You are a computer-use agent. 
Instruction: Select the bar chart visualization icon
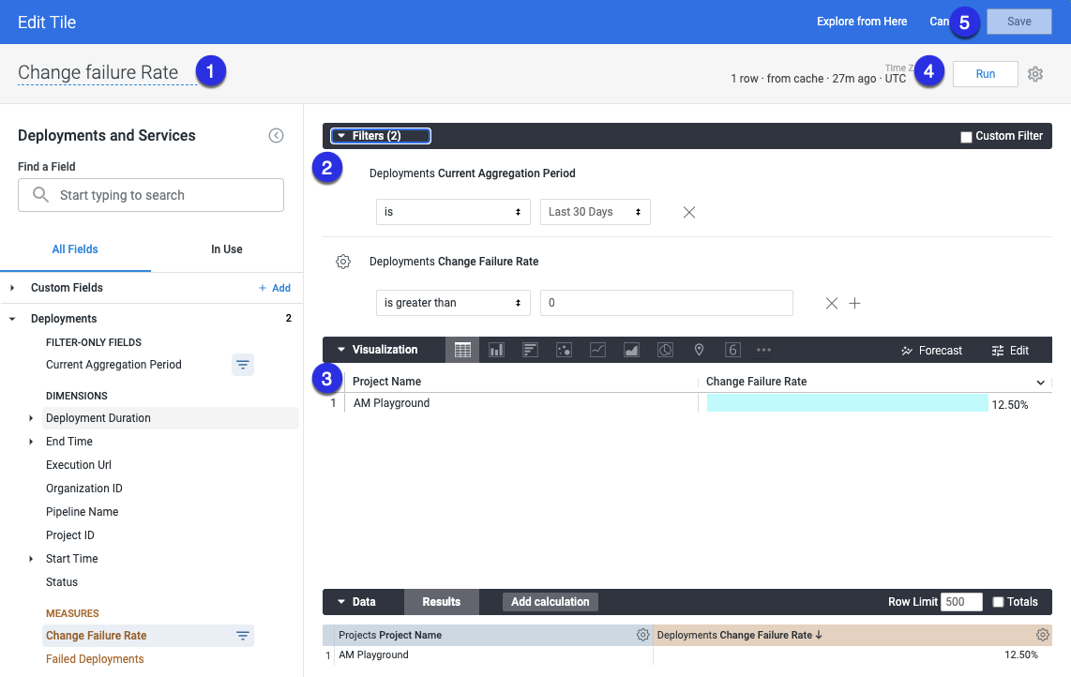[x=530, y=350]
